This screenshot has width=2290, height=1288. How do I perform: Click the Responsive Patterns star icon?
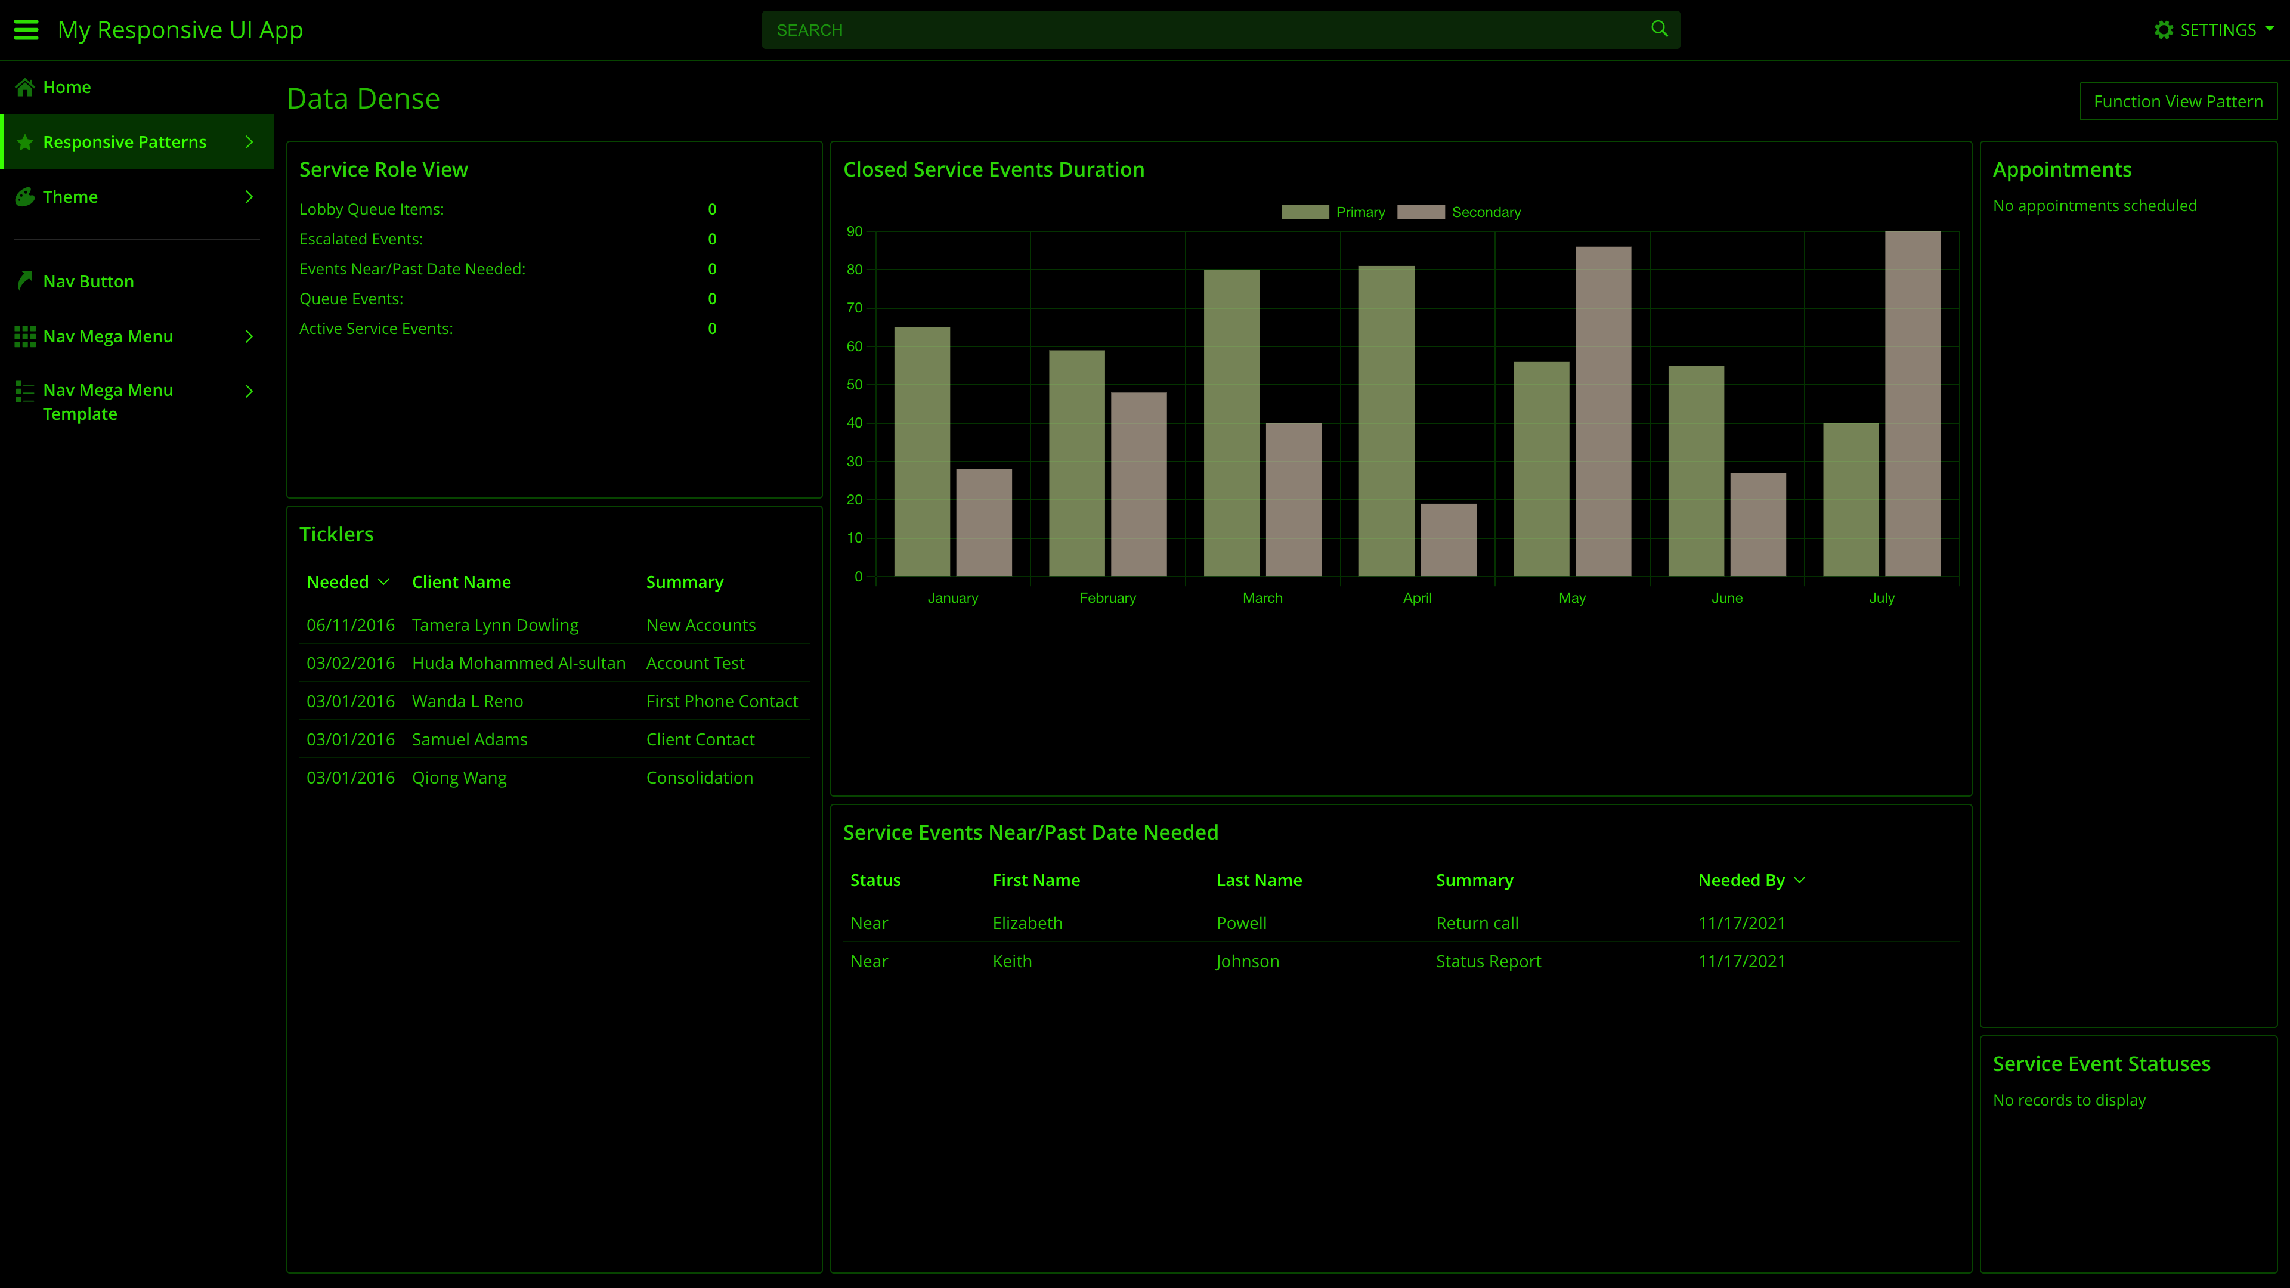pyautogui.click(x=25, y=143)
